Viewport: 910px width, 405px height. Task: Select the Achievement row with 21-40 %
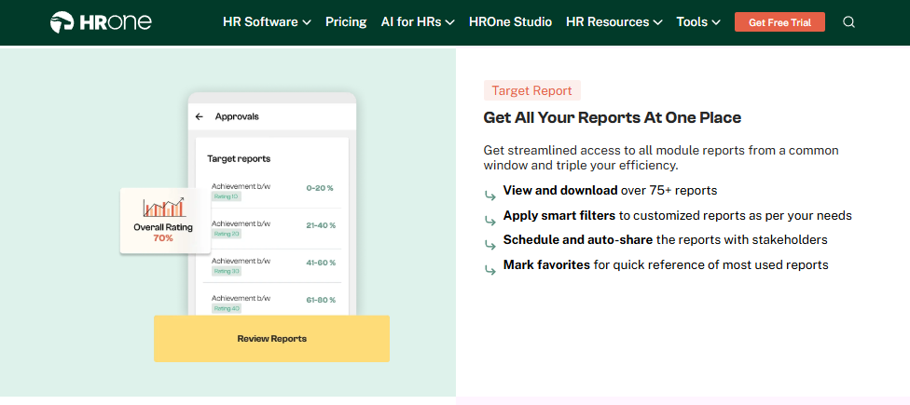click(271, 229)
